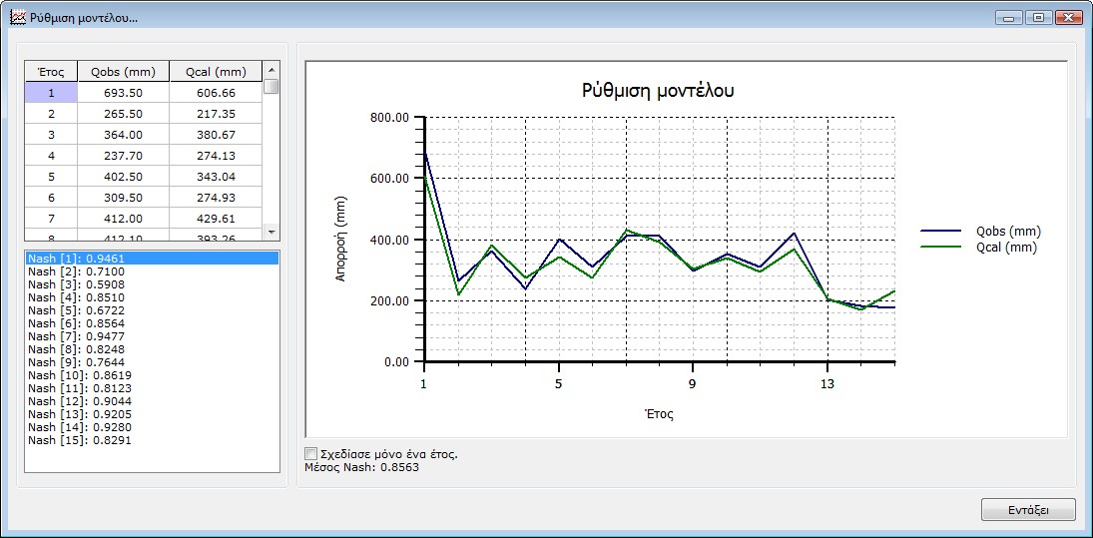
Task: Minimize the Ρύθμιση μοντέλου window
Action: [1010, 17]
